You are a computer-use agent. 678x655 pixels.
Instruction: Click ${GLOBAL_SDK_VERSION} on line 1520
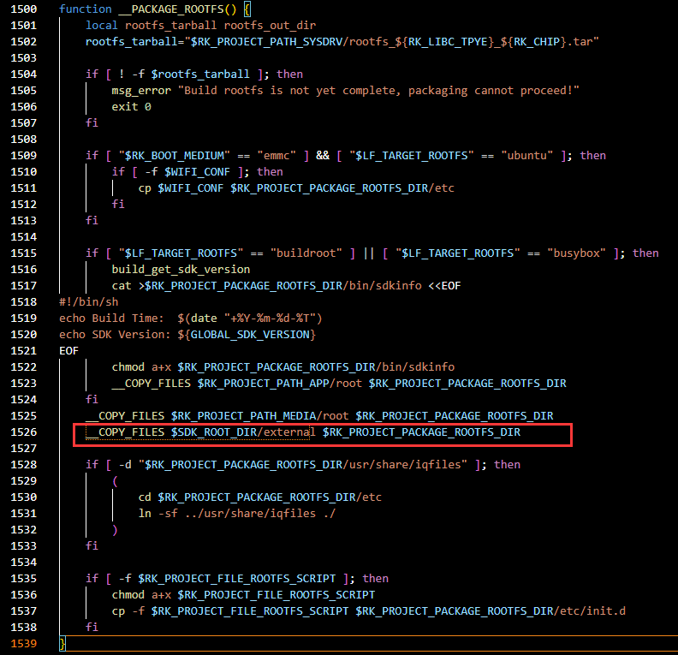247,335
